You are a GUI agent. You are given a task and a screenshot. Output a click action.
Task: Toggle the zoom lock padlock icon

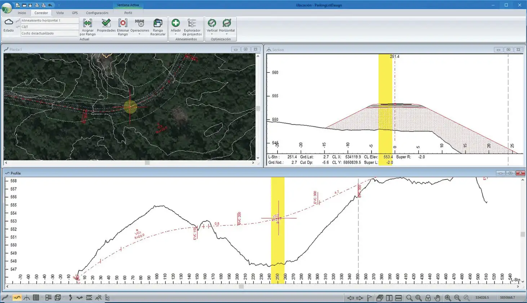[x=428, y=298]
